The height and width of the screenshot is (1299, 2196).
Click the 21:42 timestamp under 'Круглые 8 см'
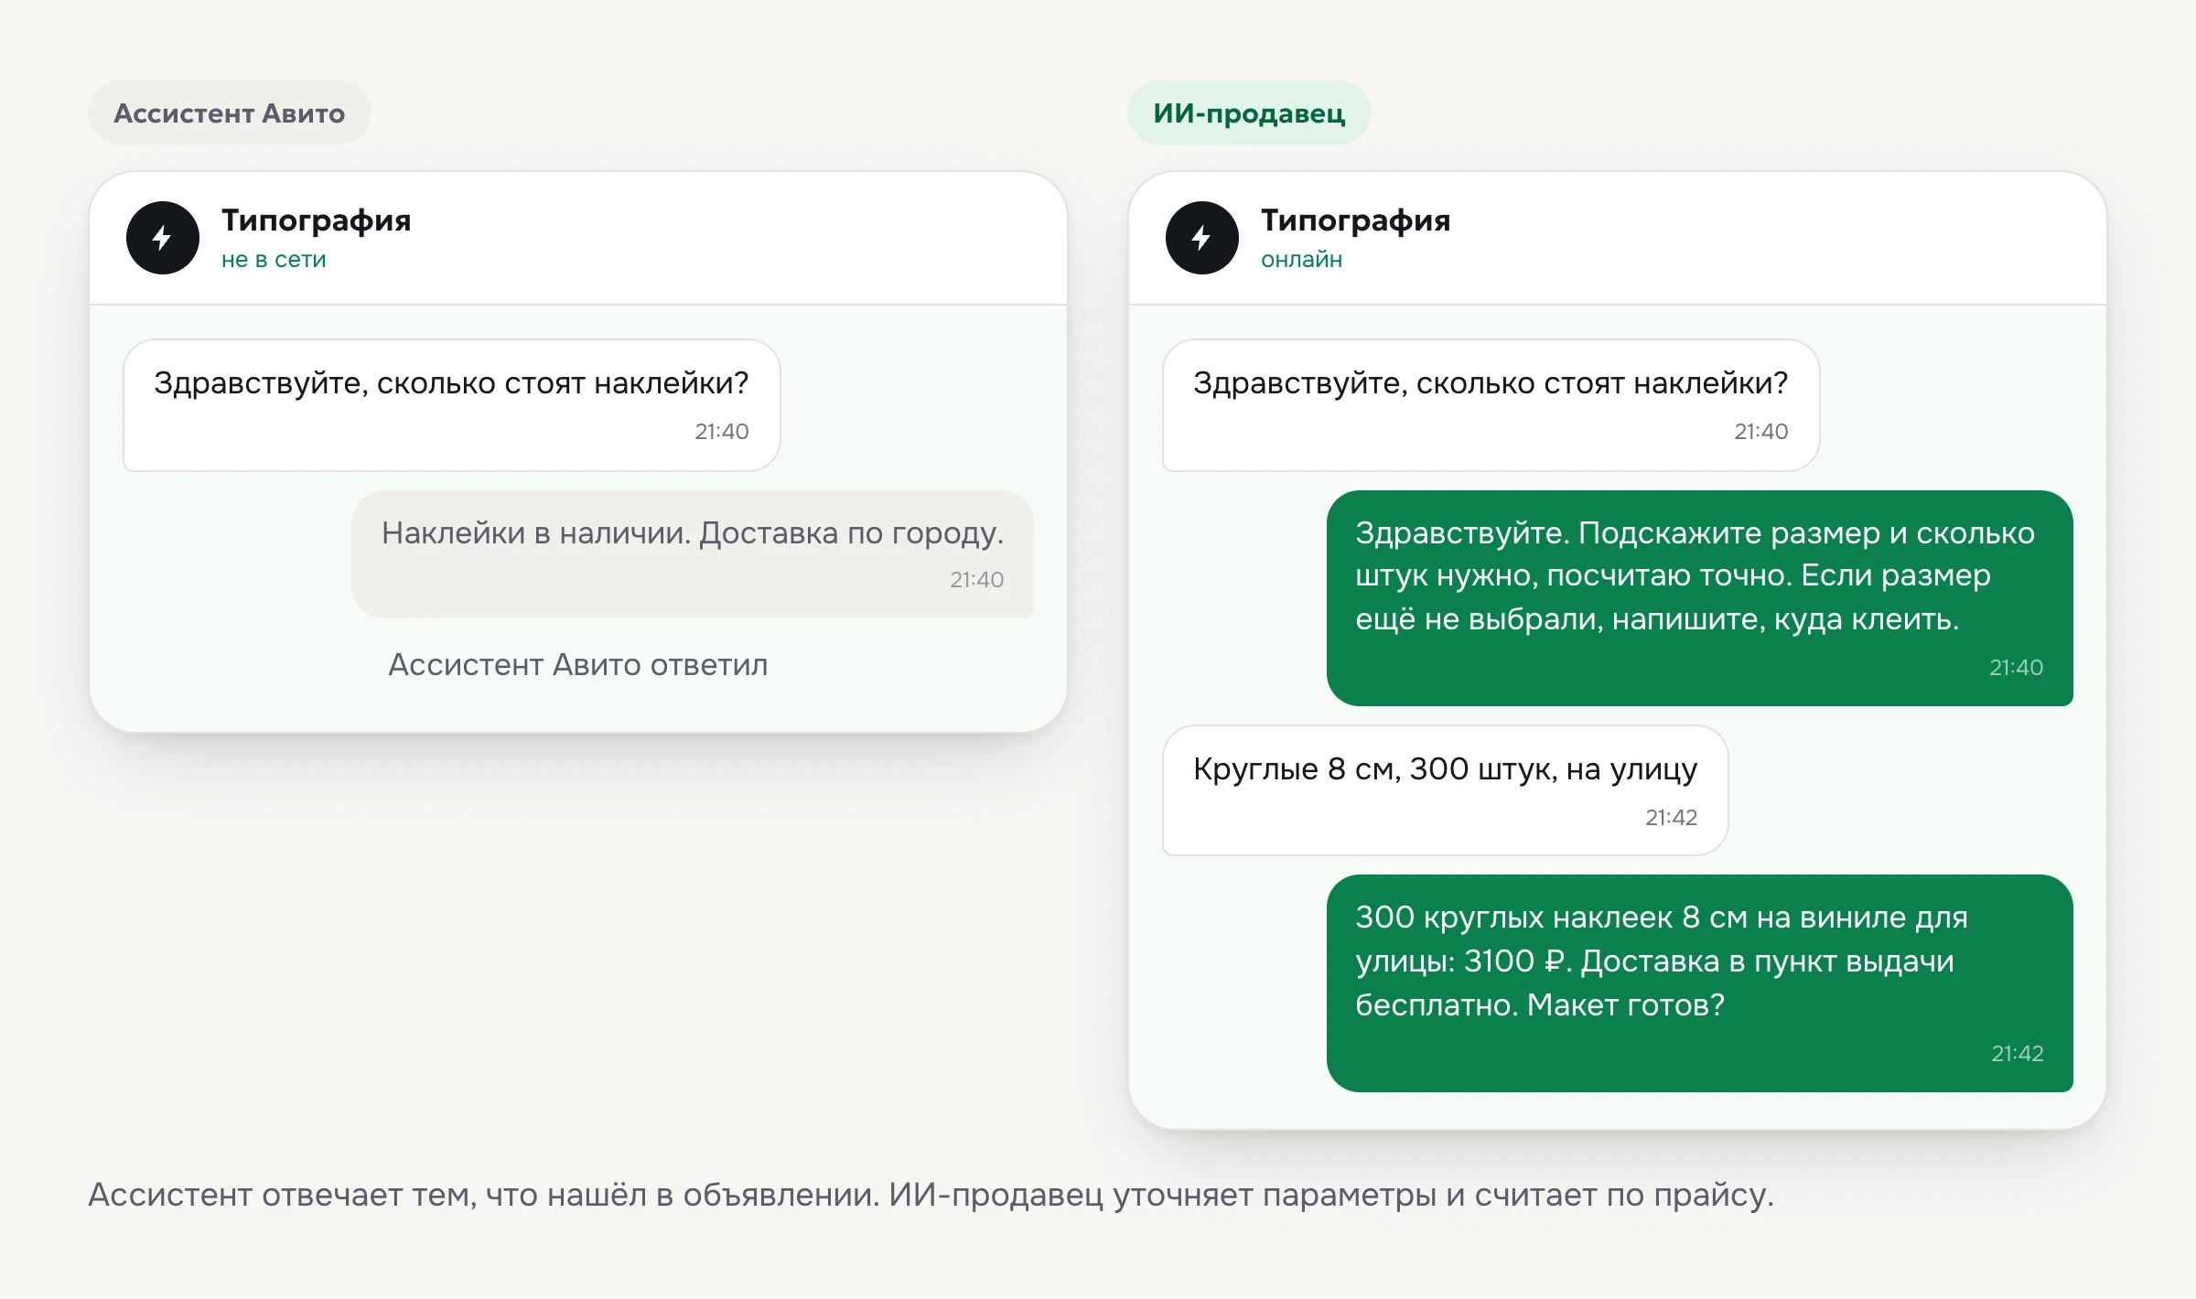click(x=1672, y=818)
